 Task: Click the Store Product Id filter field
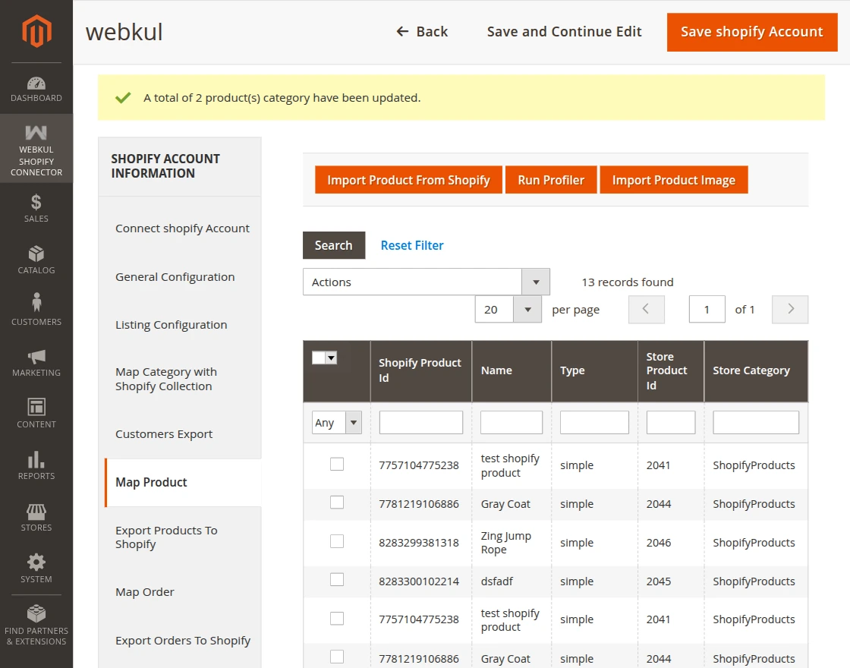point(671,422)
